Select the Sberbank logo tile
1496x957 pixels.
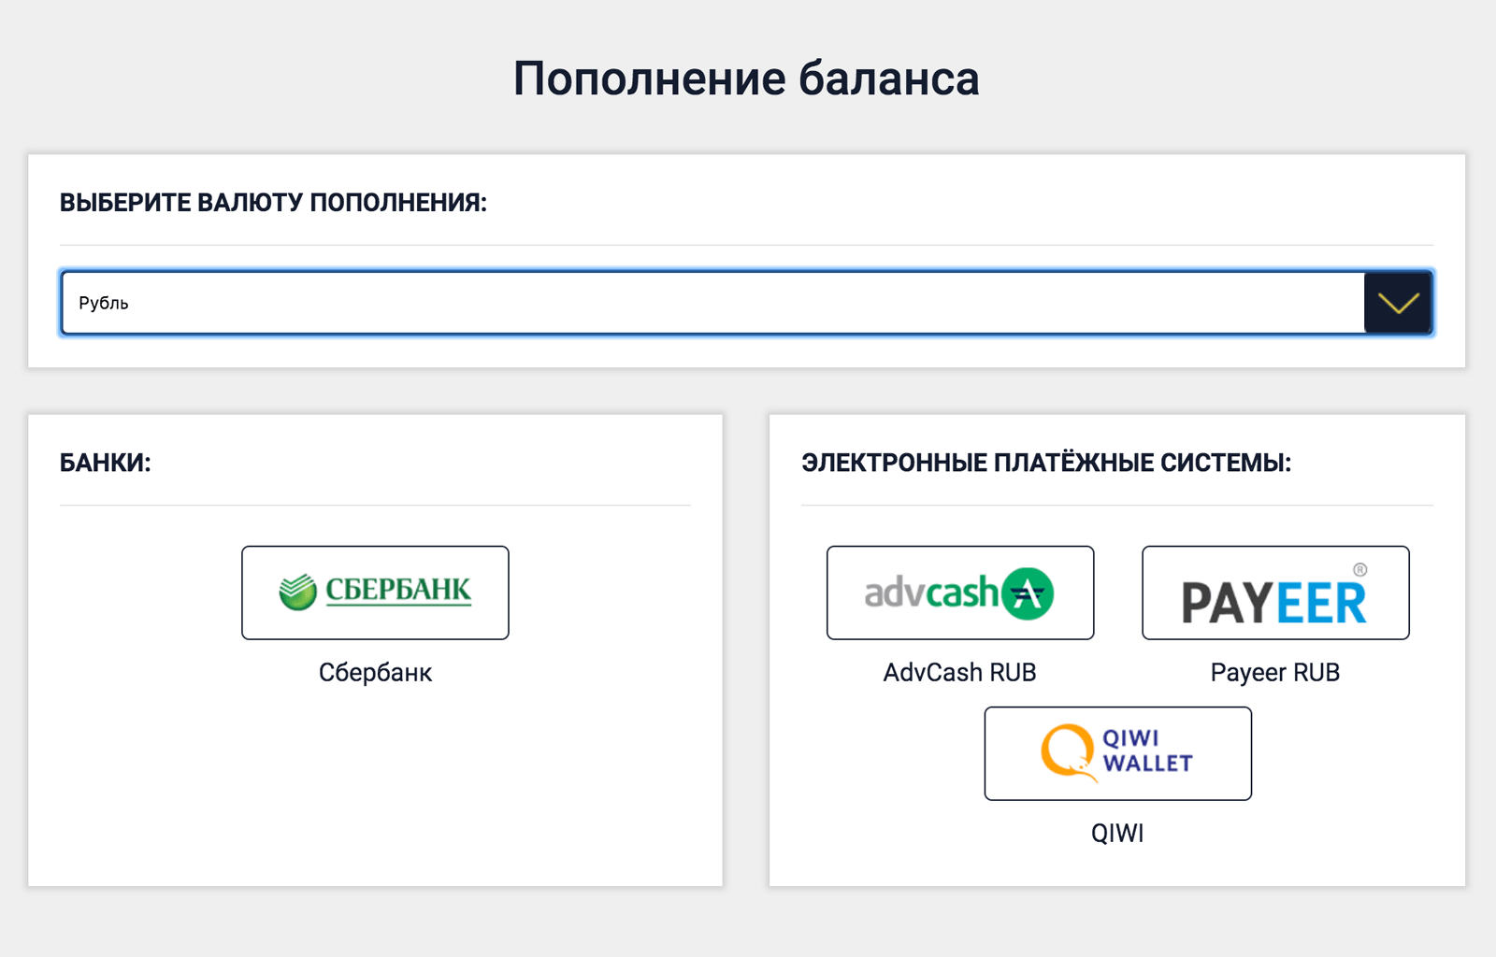tap(375, 593)
